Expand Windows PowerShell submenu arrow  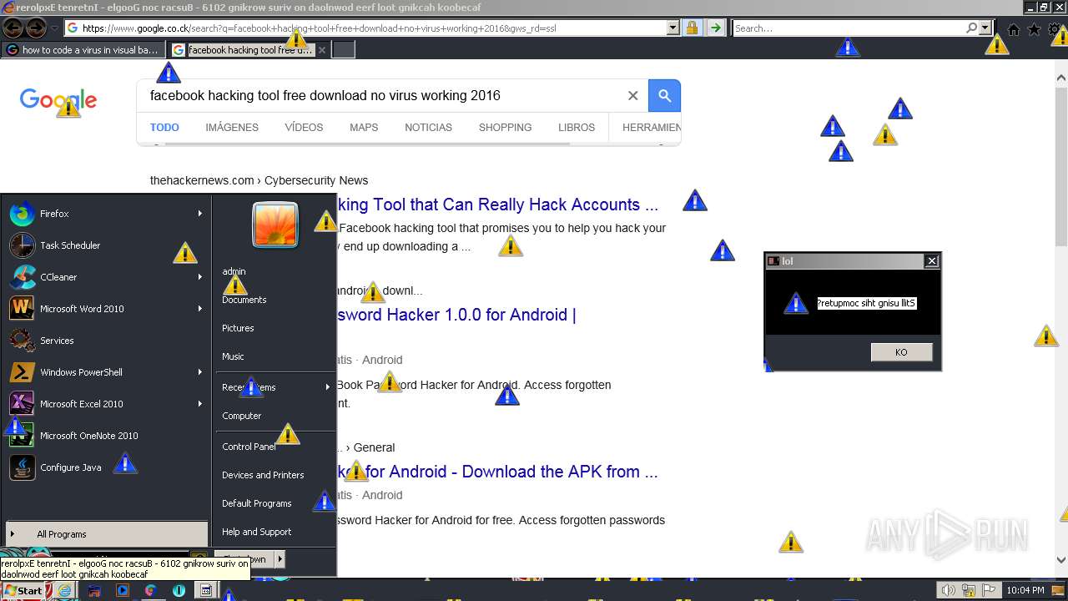[200, 372]
